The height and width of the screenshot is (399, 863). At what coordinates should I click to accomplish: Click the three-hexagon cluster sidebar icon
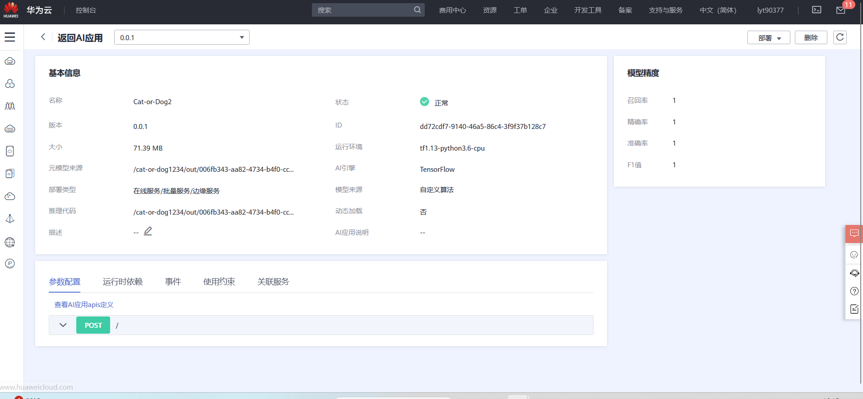click(10, 83)
